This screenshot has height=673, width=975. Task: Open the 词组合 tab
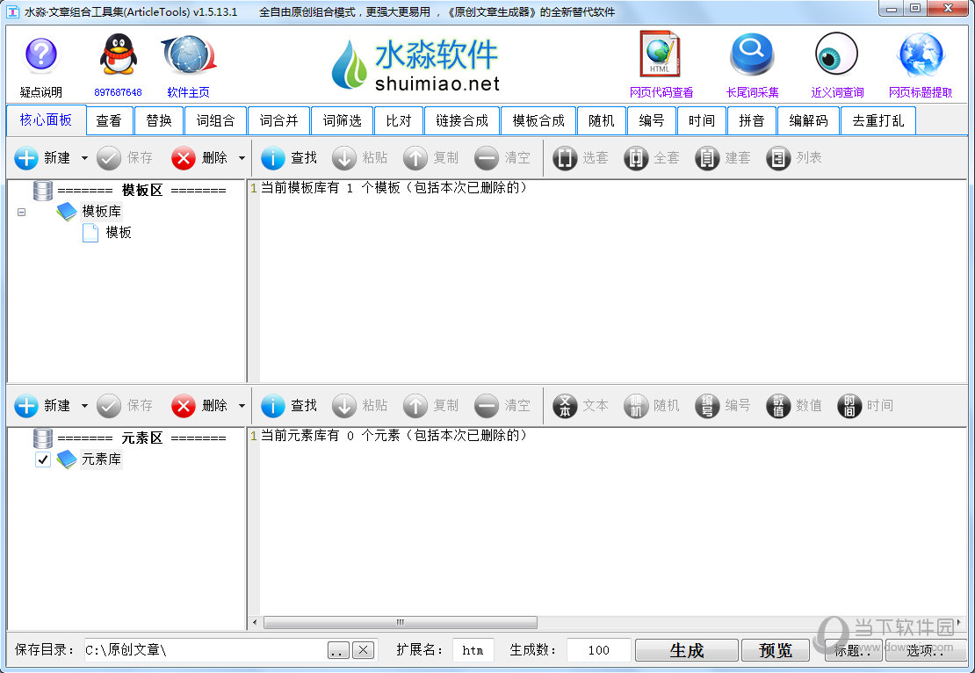[216, 120]
